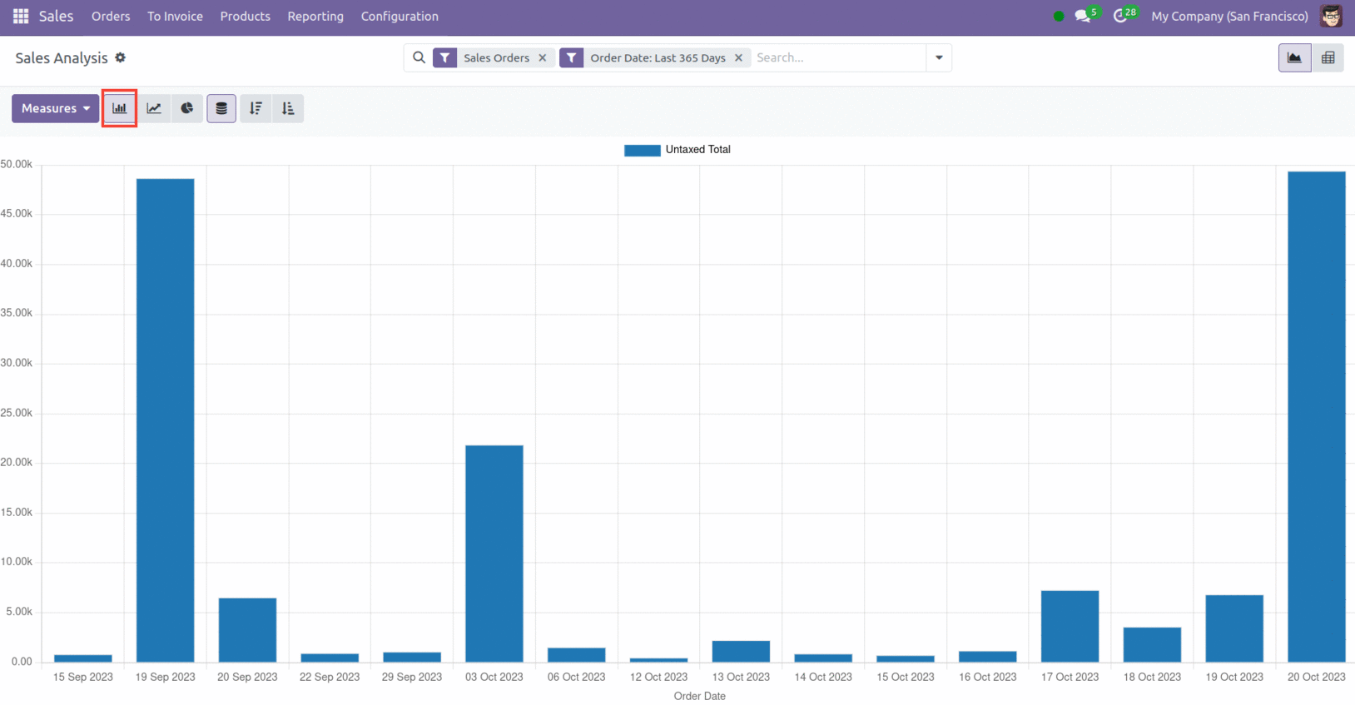The image size is (1355, 705).
Task: Open the graph view
Action: coord(1294,57)
